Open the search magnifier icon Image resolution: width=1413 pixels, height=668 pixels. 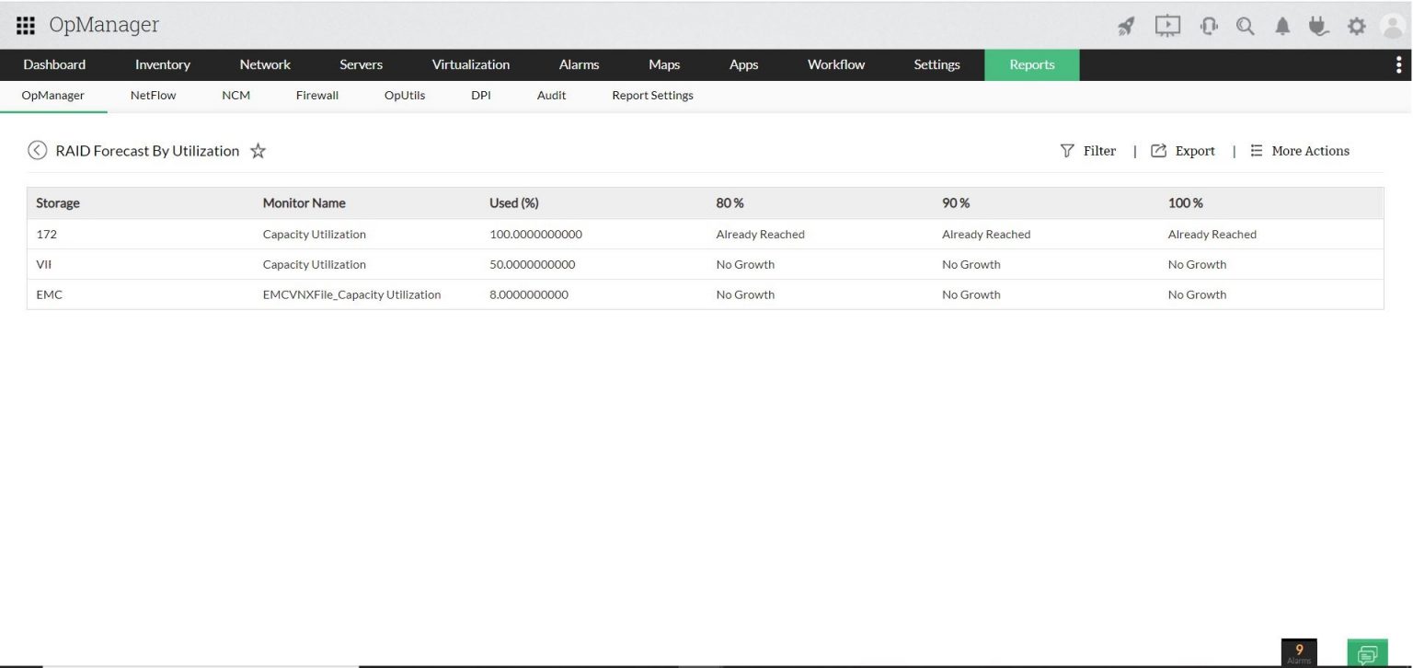point(1246,26)
